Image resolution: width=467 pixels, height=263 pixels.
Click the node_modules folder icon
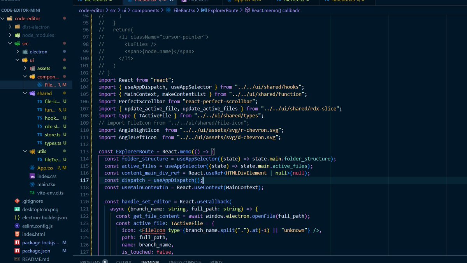pyautogui.click(x=18, y=35)
